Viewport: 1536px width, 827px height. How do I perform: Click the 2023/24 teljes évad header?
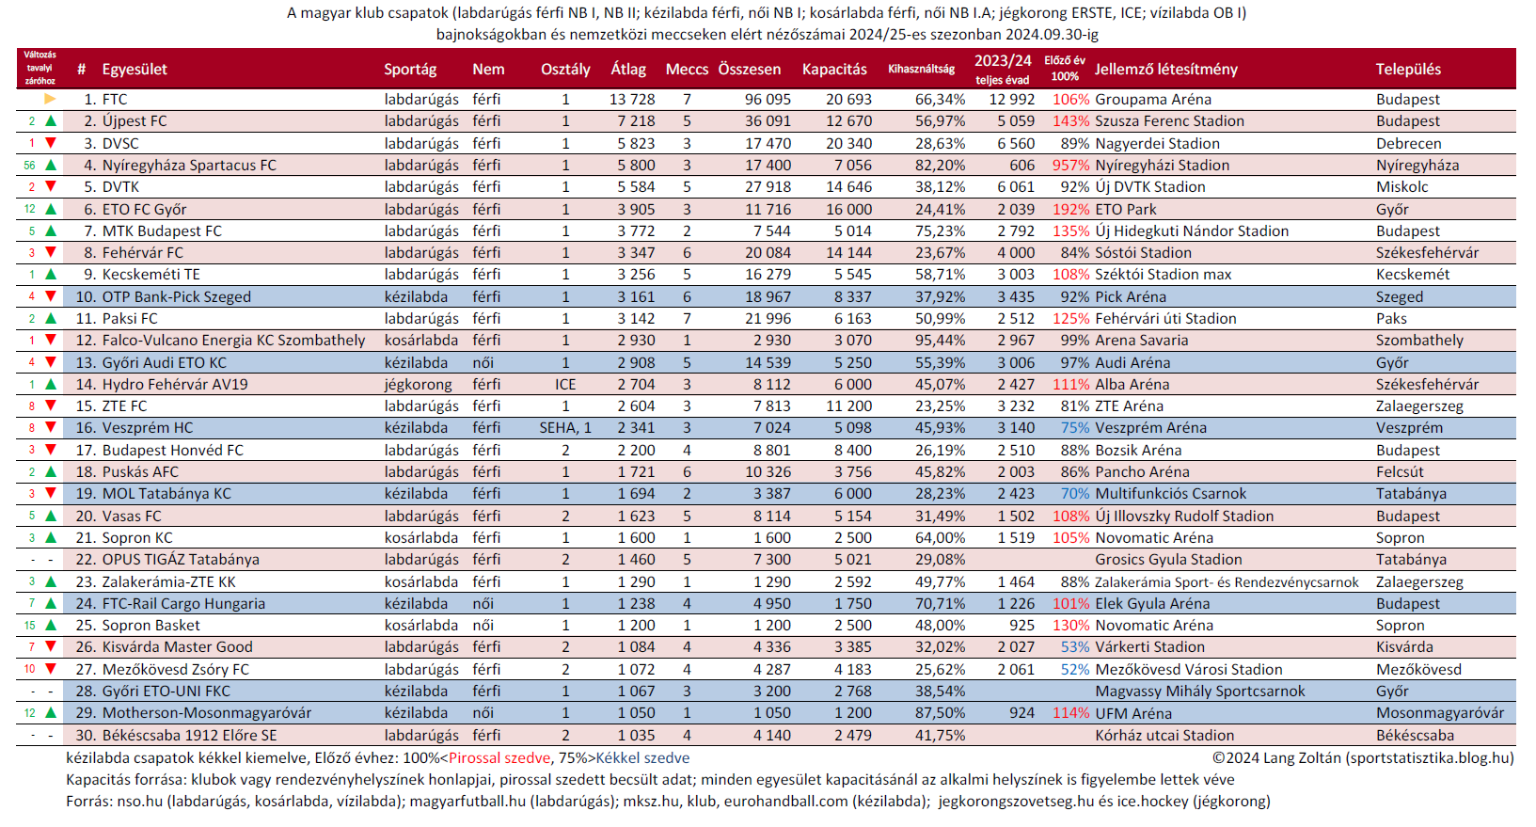click(x=1002, y=69)
